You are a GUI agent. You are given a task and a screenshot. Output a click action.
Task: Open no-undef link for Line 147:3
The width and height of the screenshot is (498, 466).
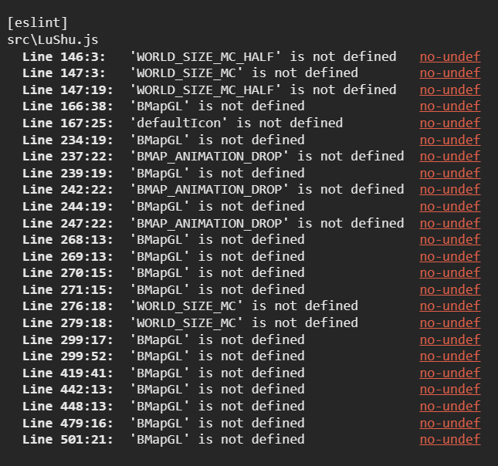click(x=450, y=73)
